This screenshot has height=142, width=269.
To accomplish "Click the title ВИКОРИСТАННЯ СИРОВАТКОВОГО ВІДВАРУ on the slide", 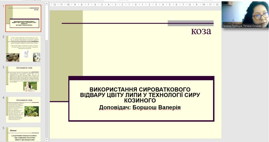I will pyautogui.click(x=140, y=95).
